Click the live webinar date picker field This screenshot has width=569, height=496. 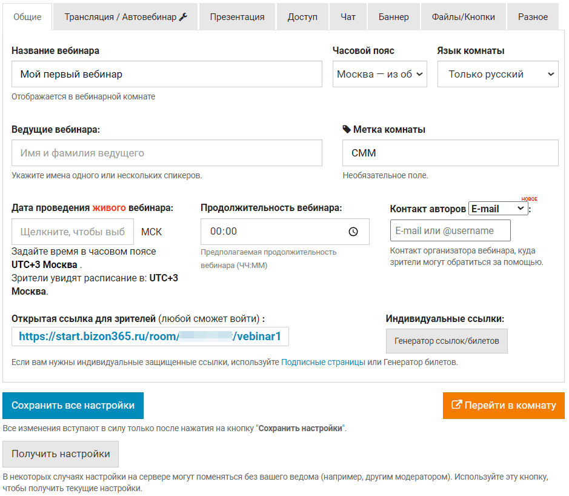coord(73,232)
